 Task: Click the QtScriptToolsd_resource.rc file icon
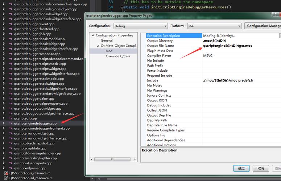click(6, 178)
